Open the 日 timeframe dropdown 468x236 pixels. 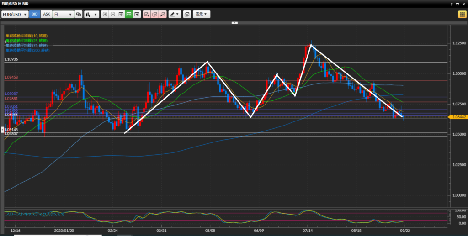click(x=63, y=14)
